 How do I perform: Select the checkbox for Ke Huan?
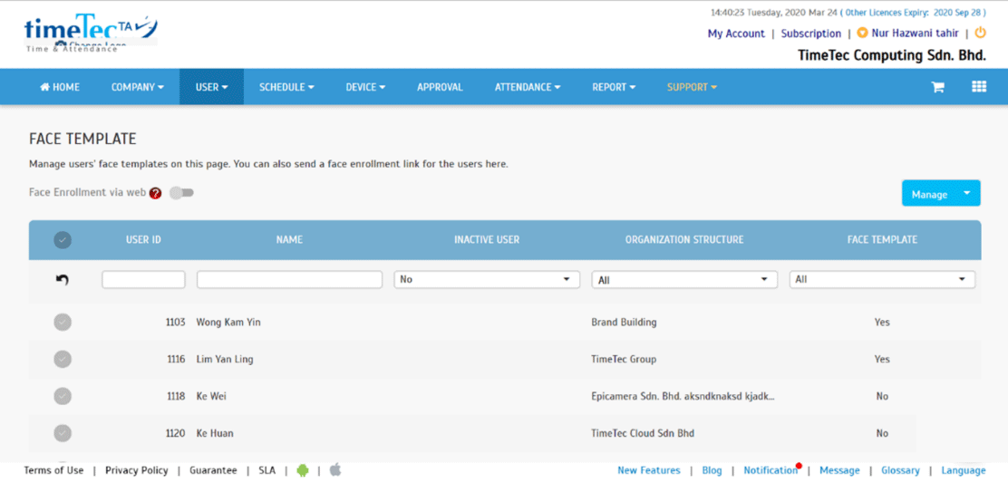[63, 433]
